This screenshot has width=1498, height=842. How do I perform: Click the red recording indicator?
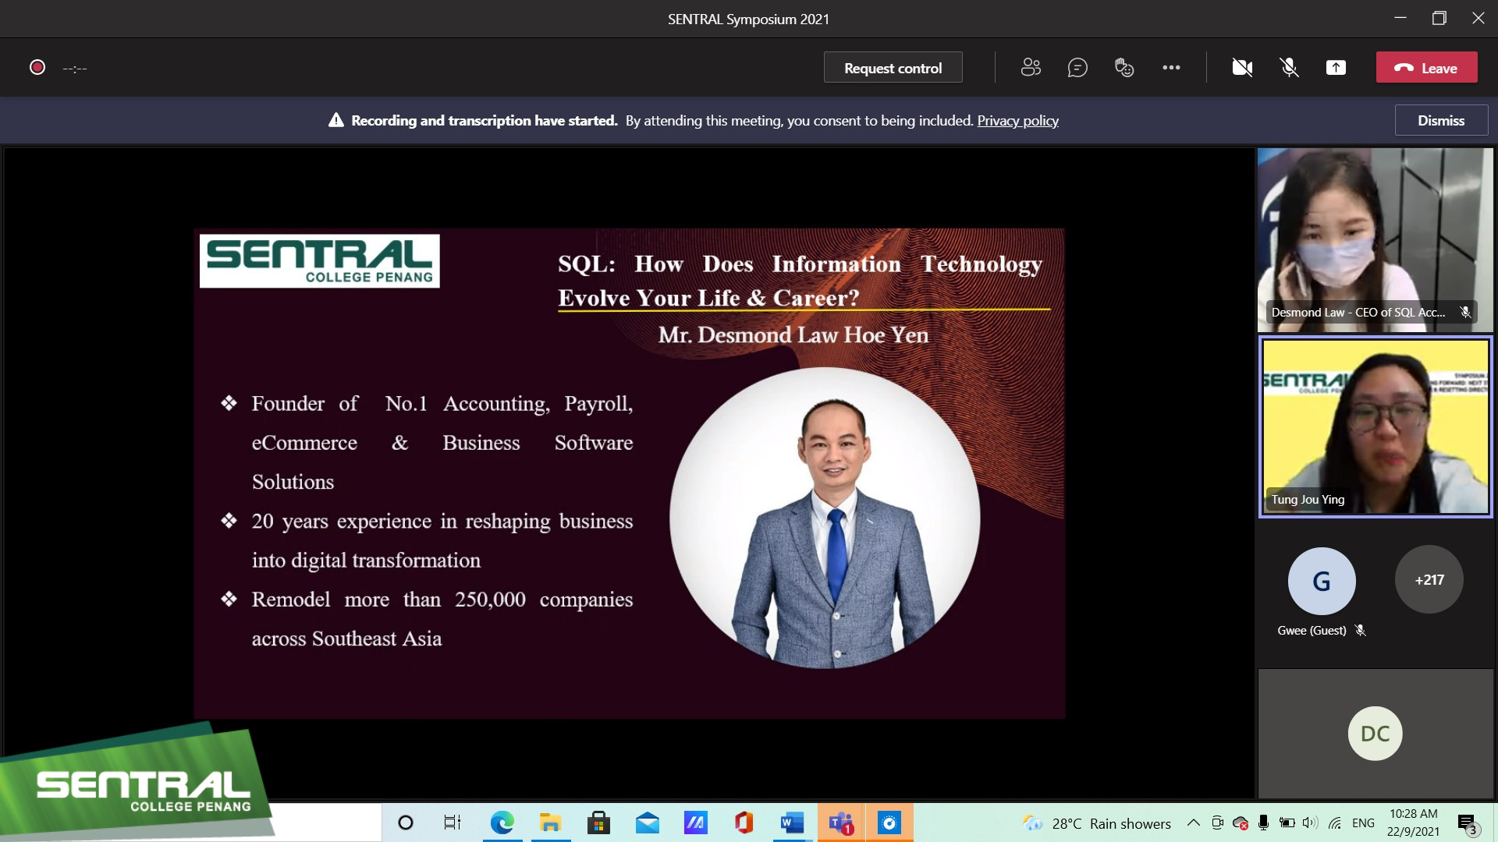click(x=37, y=68)
